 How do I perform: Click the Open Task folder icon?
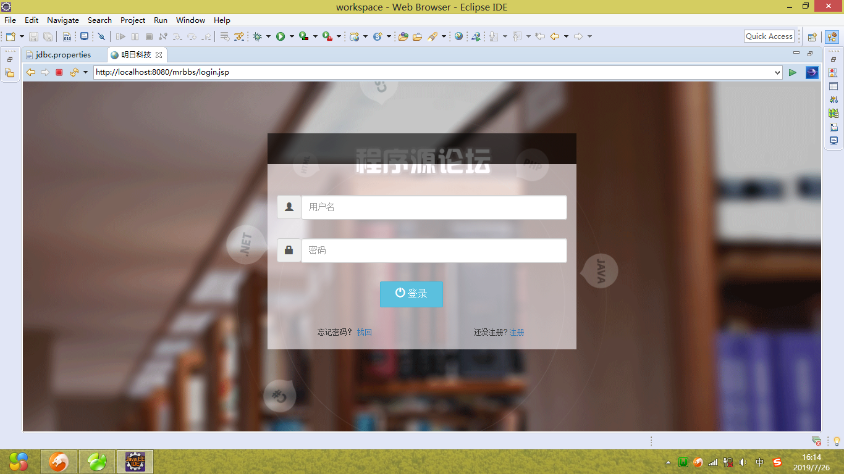[x=418, y=36]
